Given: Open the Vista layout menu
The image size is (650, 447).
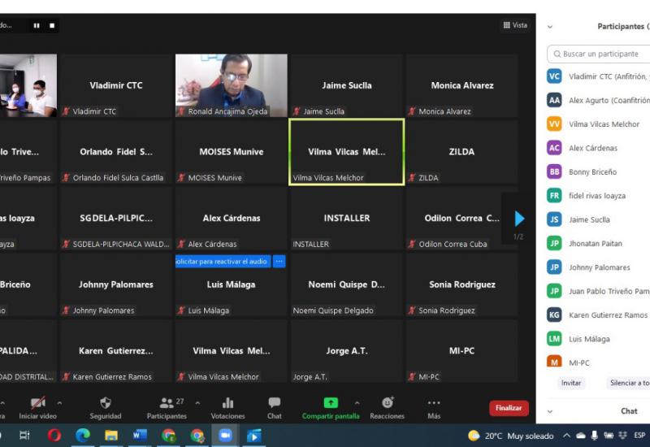Looking at the screenshot, I should pyautogui.click(x=515, y=25).
